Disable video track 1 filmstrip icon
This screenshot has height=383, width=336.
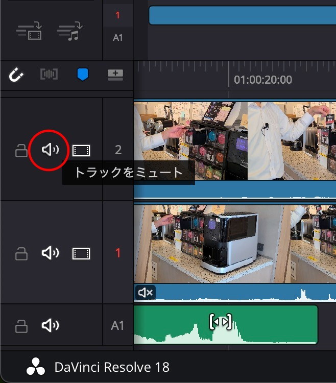tap(81, 254)
